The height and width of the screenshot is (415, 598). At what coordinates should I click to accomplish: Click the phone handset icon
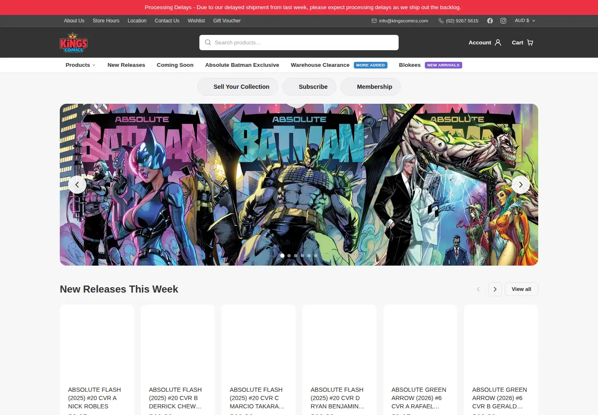point(441,21)
